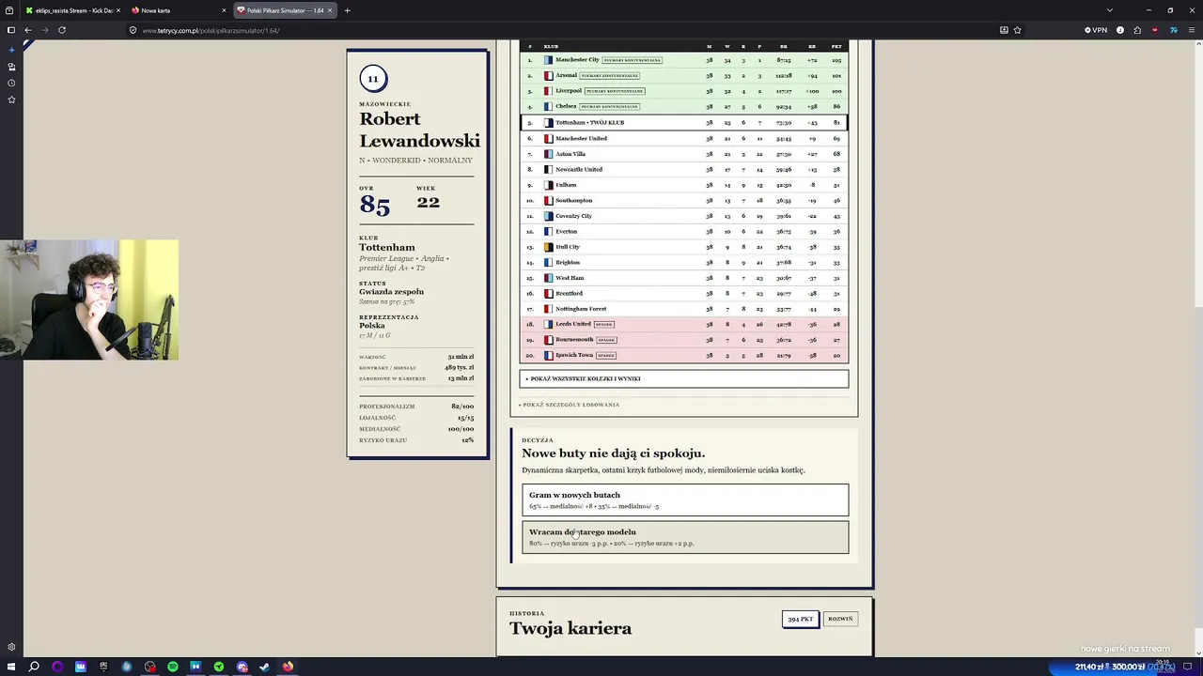
Task: Open the sidebar toggle in browser toolbar
Action: pyautogui.click(x=10, y=30)
